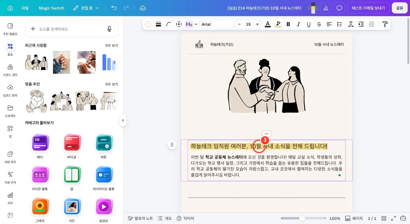The image size is (410, 224).
Task: Increase text indent
Action: (361, 24)
